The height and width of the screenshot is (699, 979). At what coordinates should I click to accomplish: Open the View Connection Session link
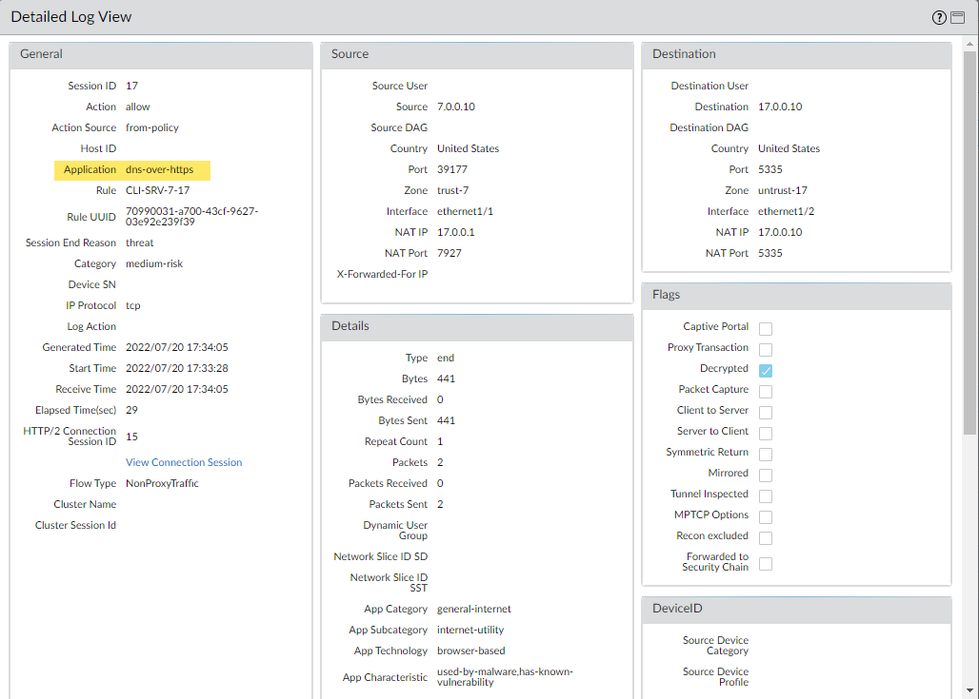[184, 462]
